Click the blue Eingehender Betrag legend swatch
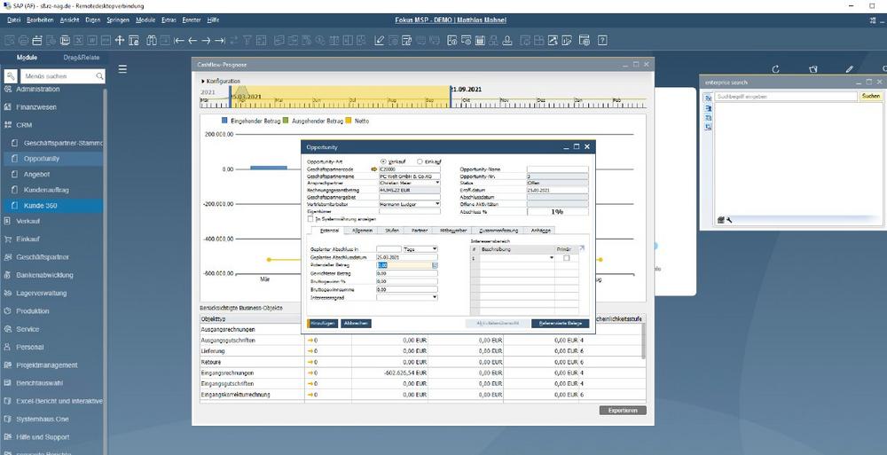Image resolution: width=887 pixels, height=455 pixels. (224, 122)
